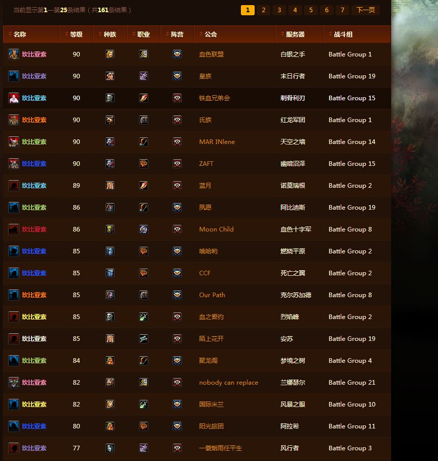Open the Moon Child guild link
The image size is (438, 461).
(x=216, y=229)
